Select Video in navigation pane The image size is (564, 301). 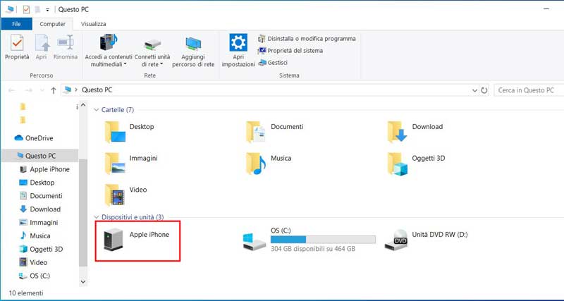(33, 262)
